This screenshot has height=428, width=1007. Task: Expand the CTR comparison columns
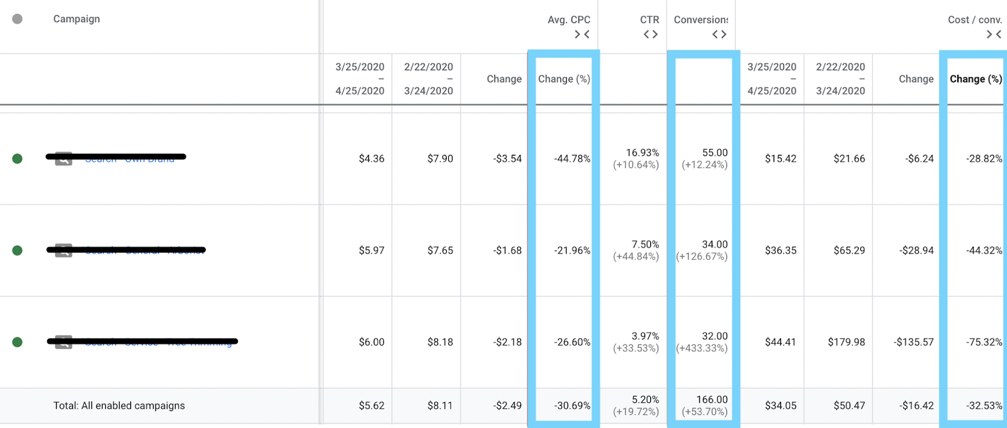(650, 35)
